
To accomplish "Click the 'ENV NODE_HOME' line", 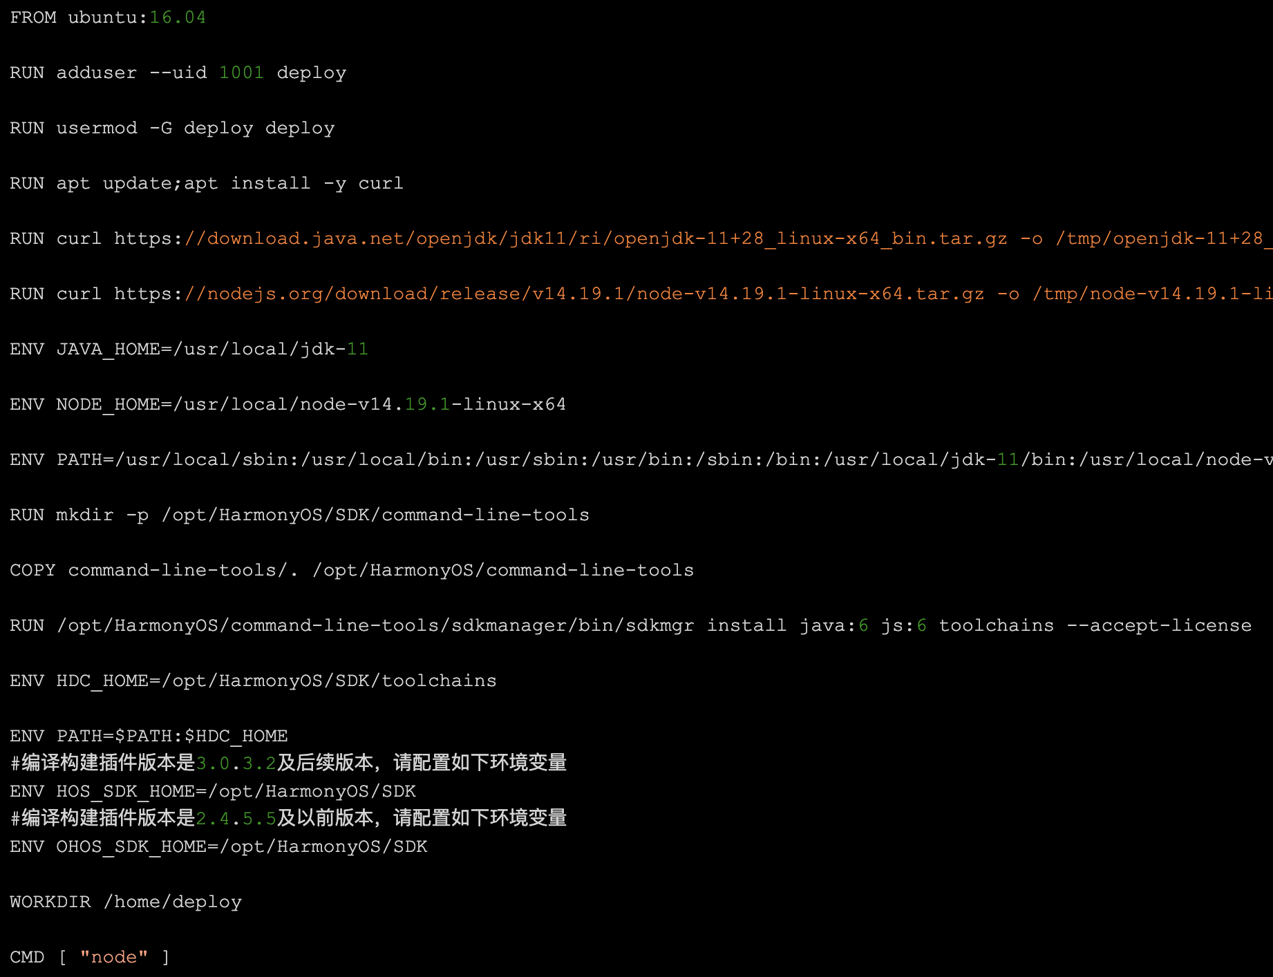I will [x=288, y=404].
